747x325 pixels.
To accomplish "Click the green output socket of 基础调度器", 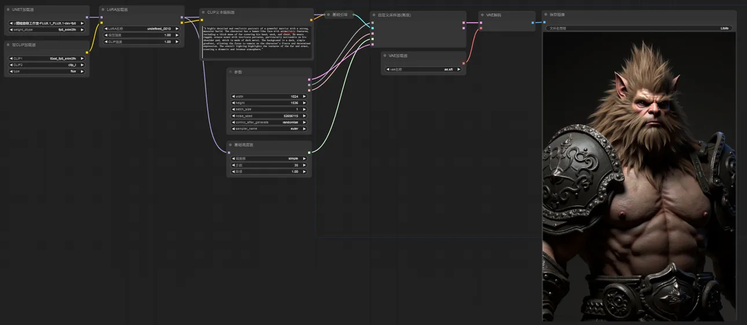I will [x=309, y=152].
